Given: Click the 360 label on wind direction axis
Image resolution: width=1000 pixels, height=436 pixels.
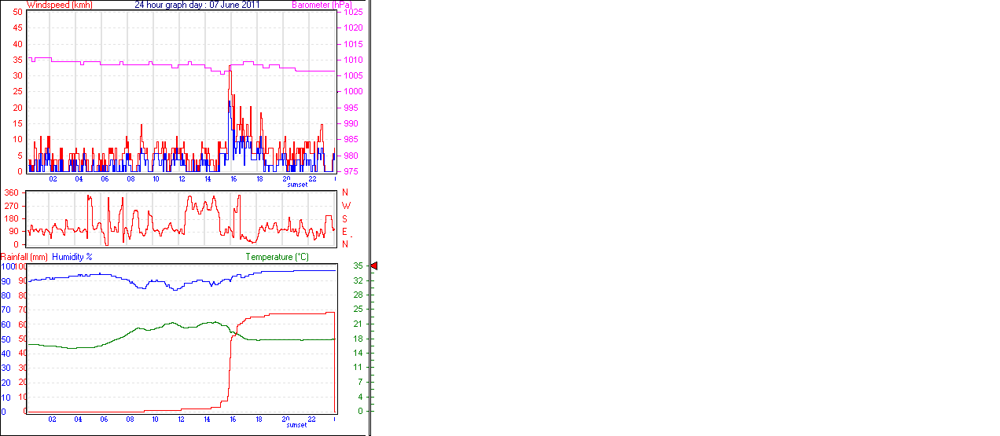Looking at the screenshot, I should (x=12, y=192).
